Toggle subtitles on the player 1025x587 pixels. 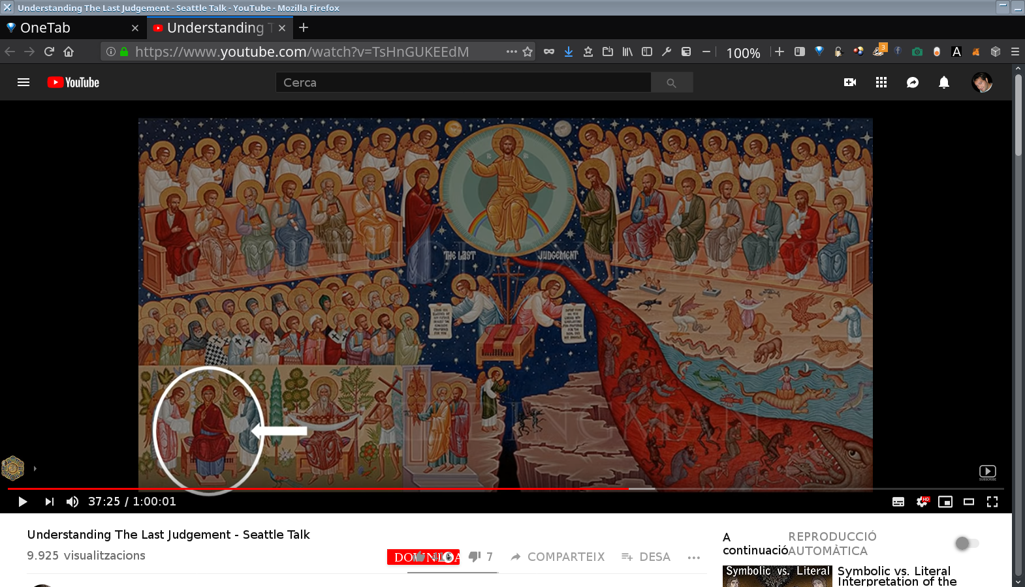[x=898, y=502]
